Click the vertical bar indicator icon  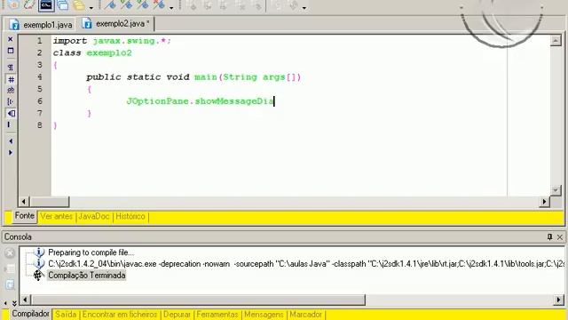coord(9,124)
